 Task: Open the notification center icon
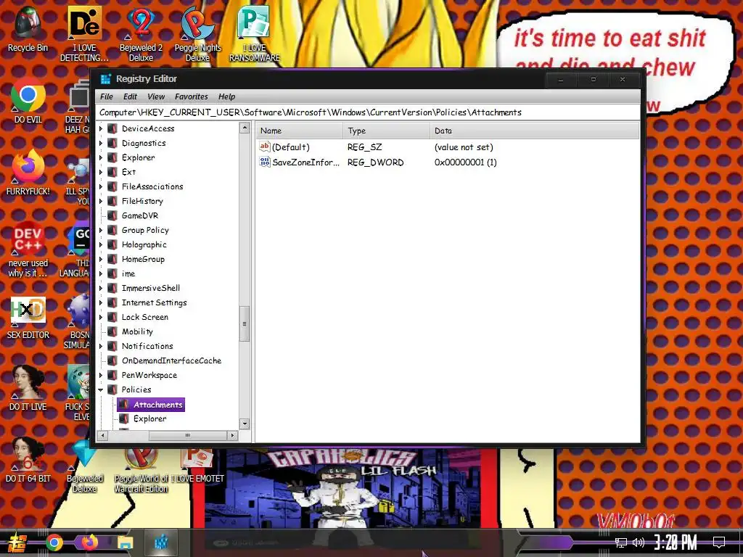[x=719, y=542]
